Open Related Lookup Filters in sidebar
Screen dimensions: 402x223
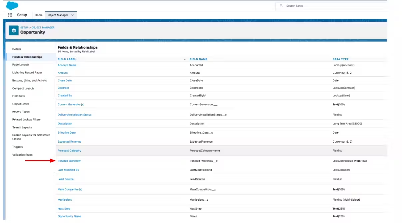[26, 119]
